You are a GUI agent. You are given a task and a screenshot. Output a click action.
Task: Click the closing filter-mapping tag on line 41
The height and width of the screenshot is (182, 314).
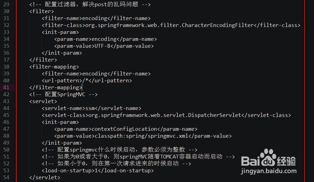coord(55,88)
